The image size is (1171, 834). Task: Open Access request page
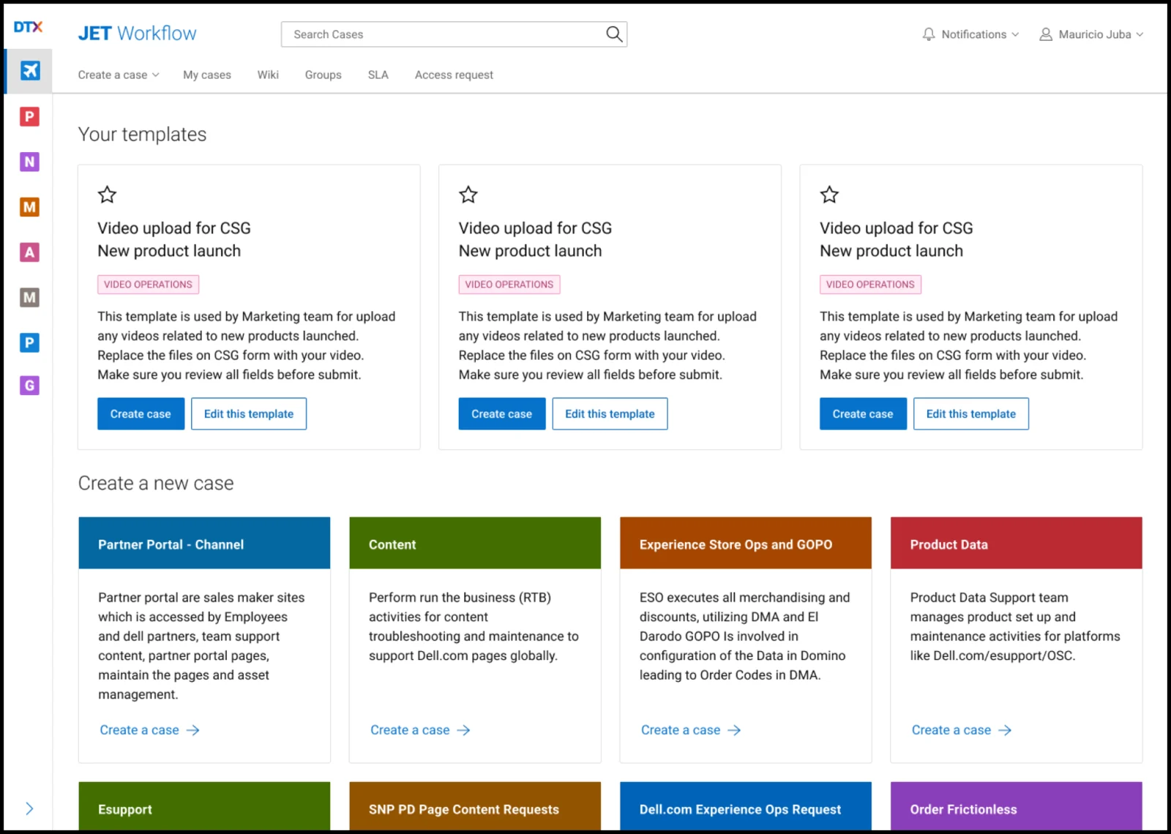pyautogui.click(x=454, y=75)
